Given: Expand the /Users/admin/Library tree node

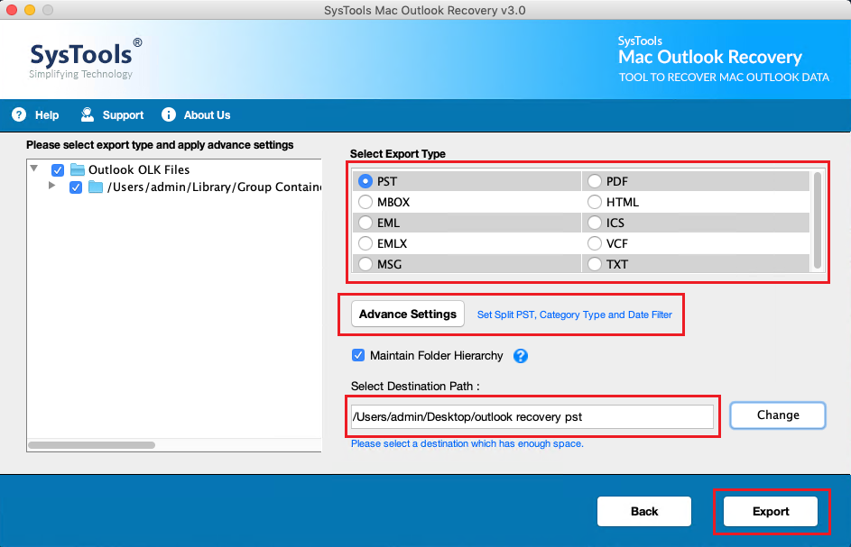Looking at the screenshot, I should coord(52,186).
